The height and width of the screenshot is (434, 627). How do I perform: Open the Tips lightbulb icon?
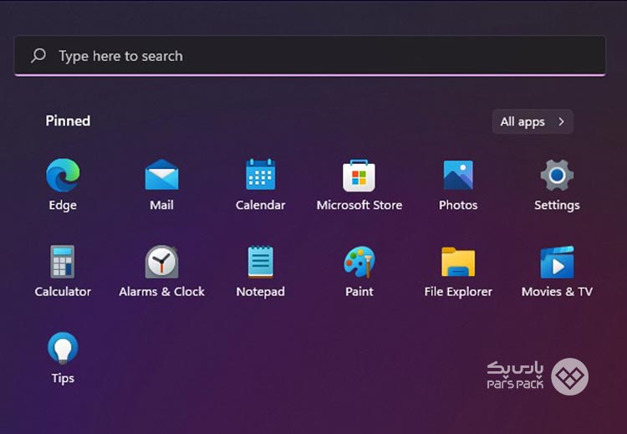point(63,348)
